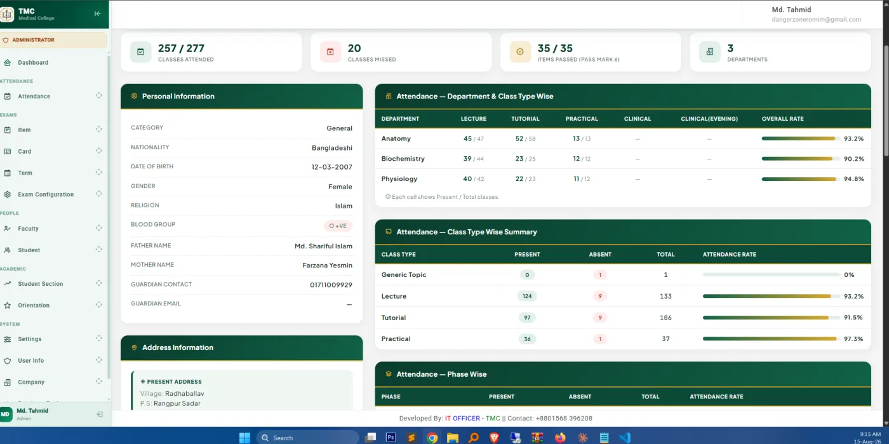
Task: Click the Lecture attendance rate bar
Action: coord(771,296)
